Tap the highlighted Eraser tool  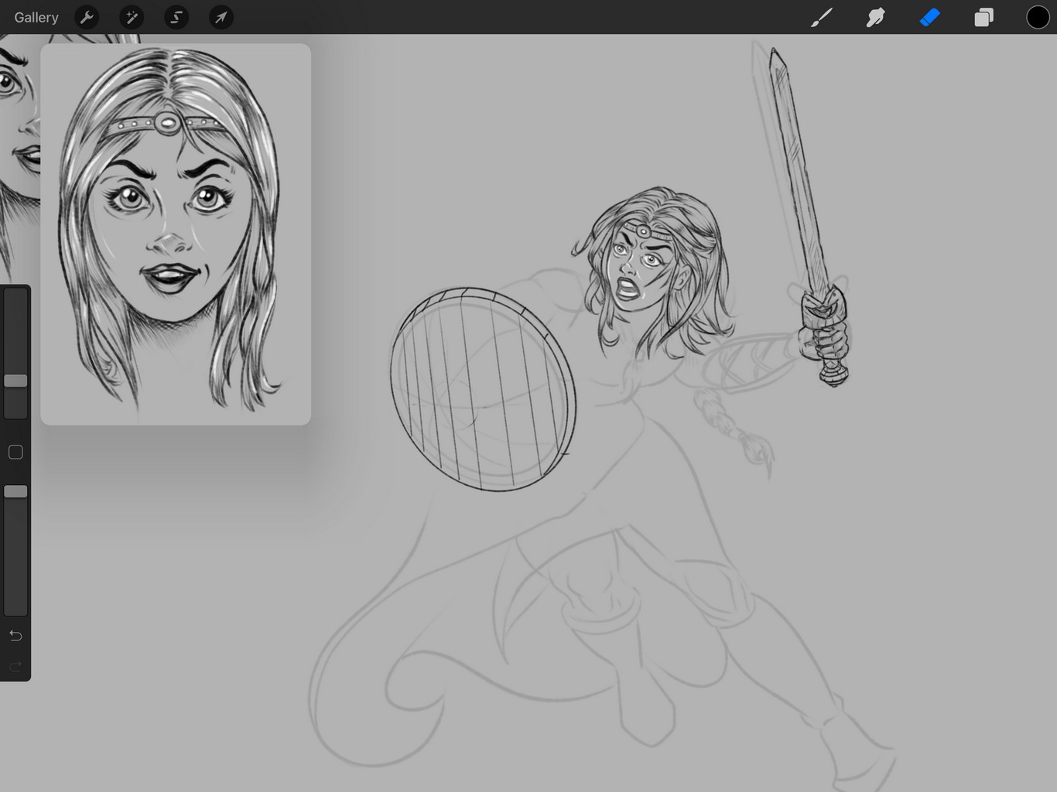[x=929, y=17]
